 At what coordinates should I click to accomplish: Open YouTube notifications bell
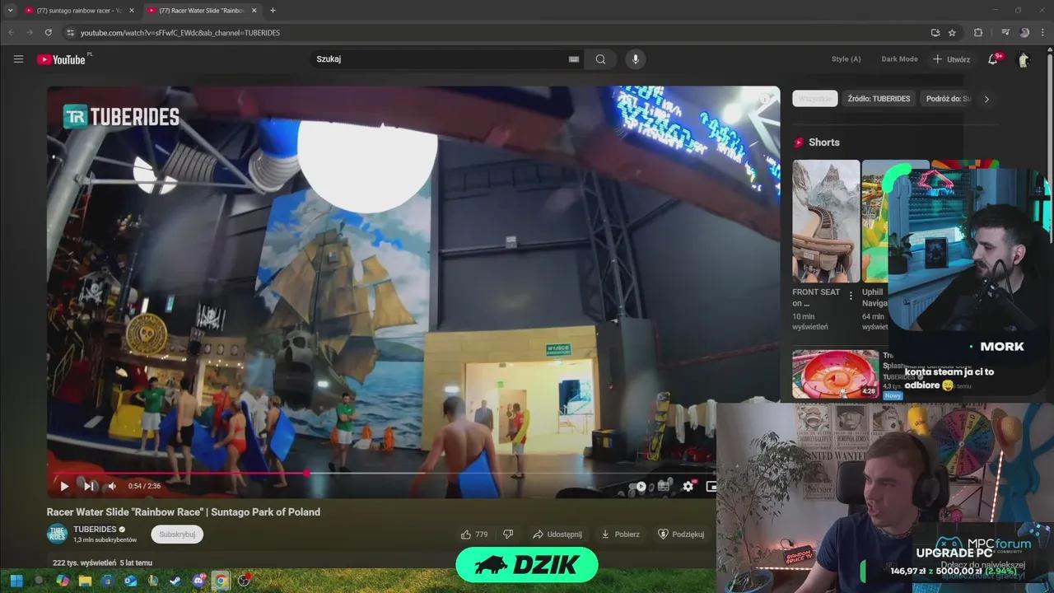coord(993,59)
